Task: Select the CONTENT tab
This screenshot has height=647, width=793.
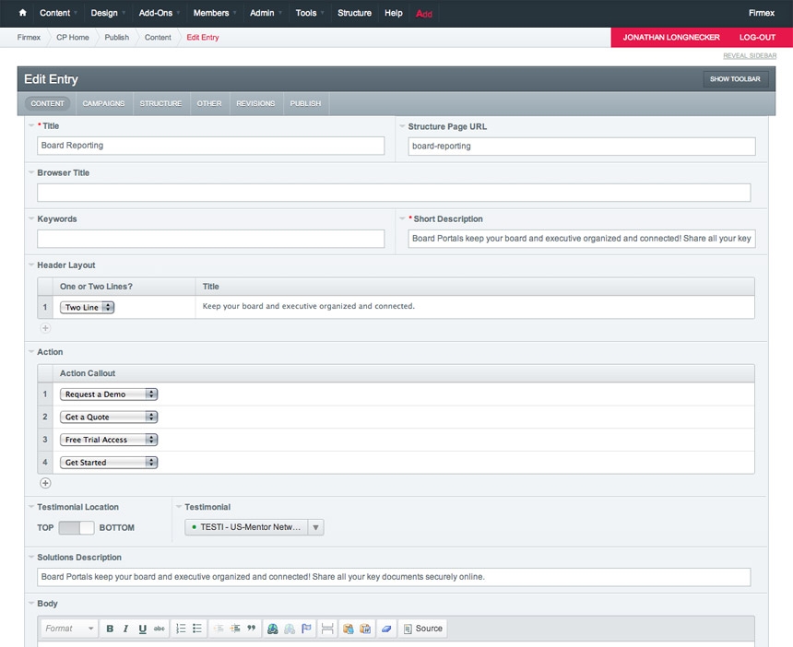Action: point(48,103)
